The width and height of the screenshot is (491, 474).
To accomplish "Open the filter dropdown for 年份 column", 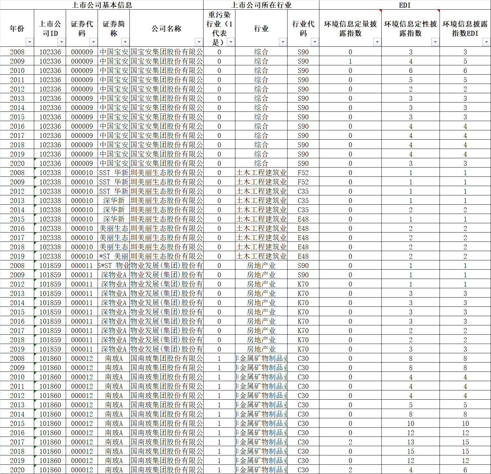I will (30, 42).
